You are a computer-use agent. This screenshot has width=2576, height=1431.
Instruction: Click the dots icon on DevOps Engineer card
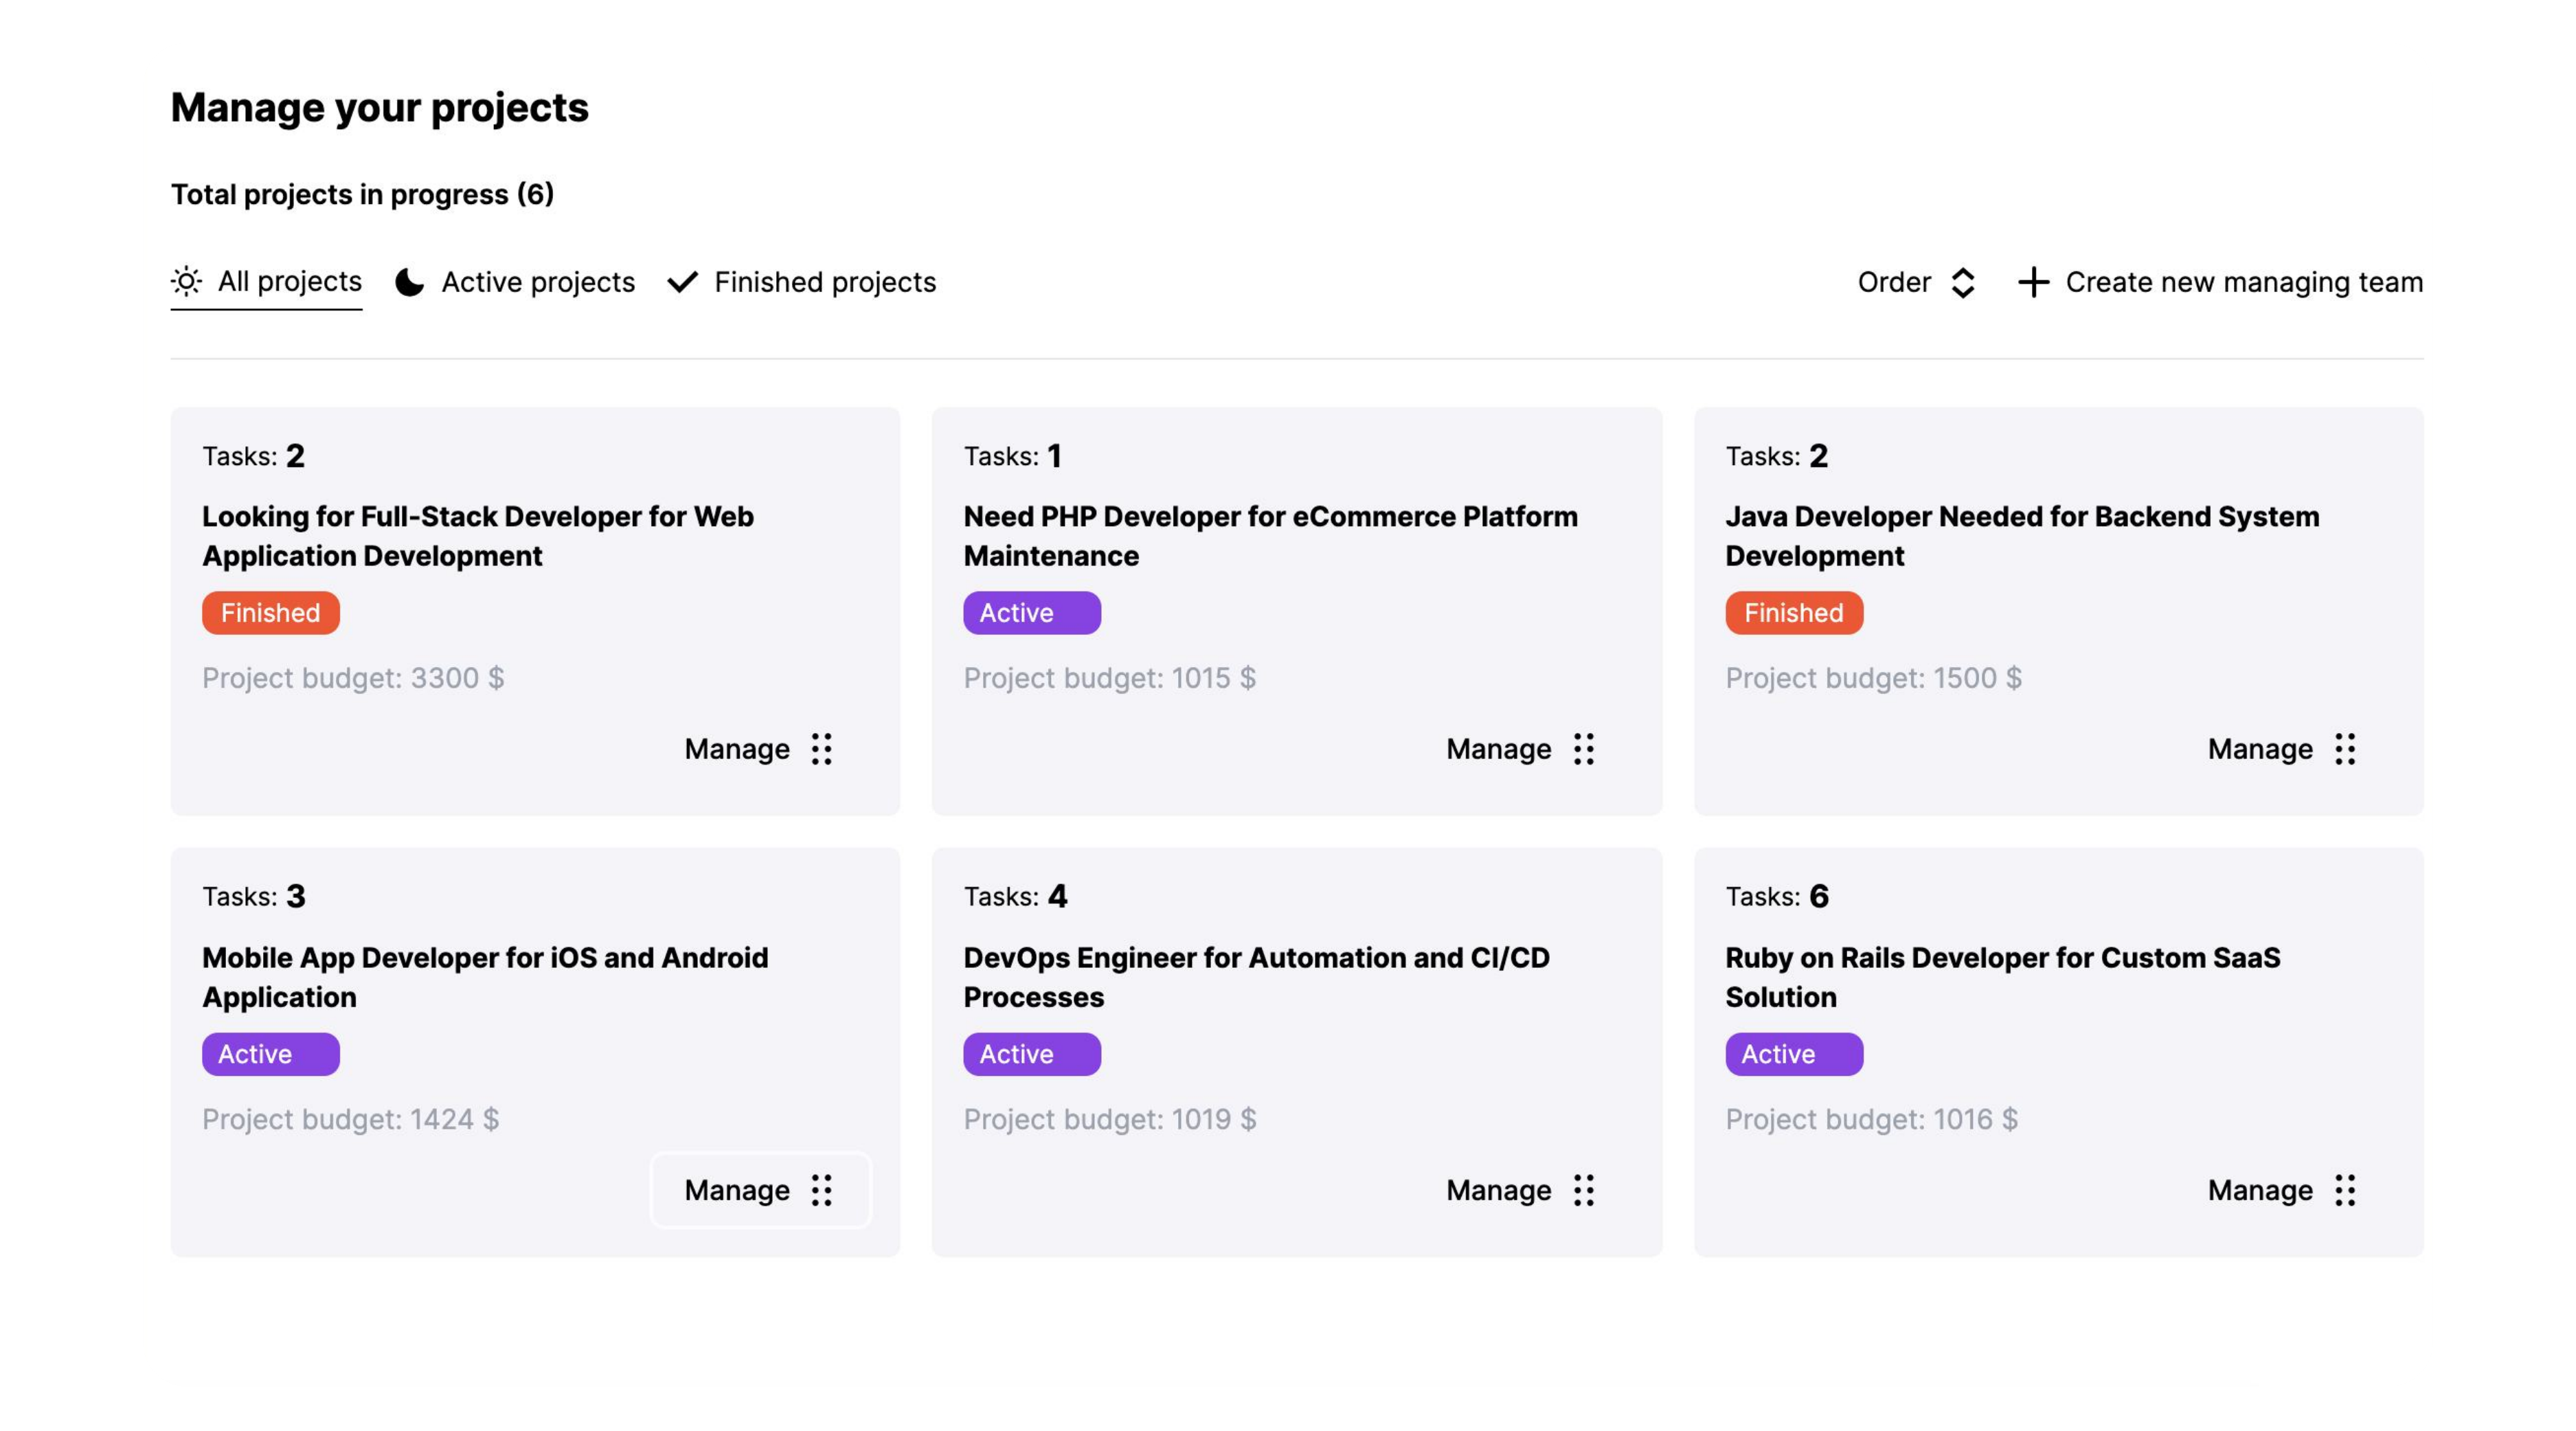pyautogui.click(x=1584, y=1190)
